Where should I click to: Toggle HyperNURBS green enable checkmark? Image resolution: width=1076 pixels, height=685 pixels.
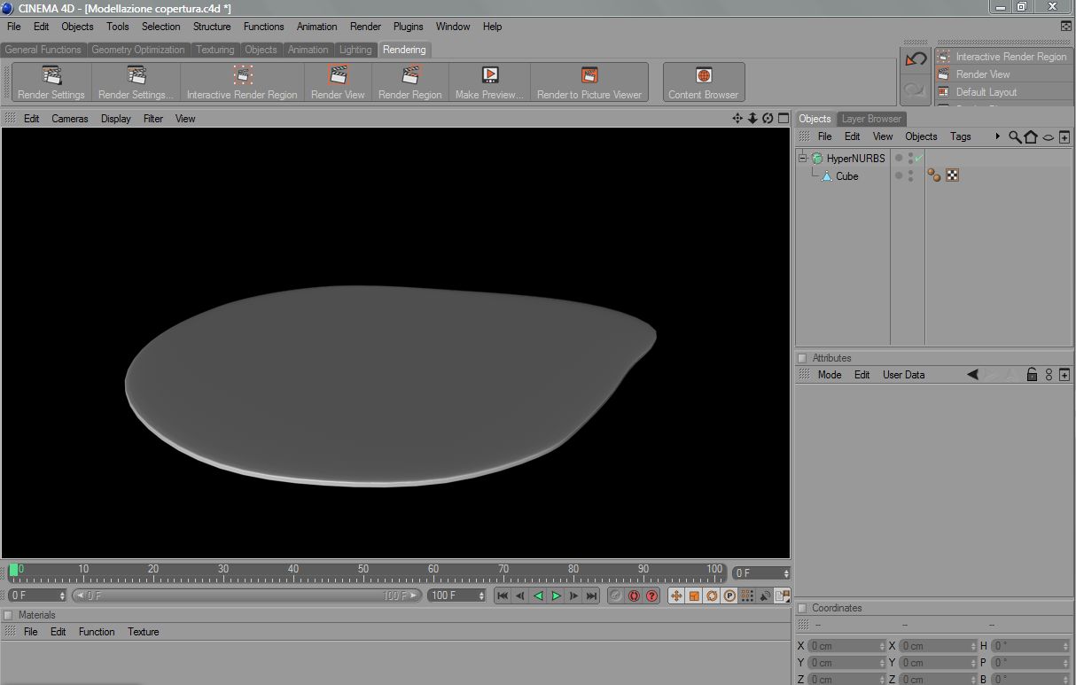pyautogui.click(x=919, y=159)
